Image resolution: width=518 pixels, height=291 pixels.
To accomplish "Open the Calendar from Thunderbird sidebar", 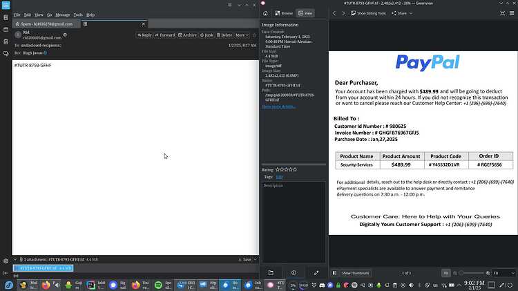I will tap(6, 30).
